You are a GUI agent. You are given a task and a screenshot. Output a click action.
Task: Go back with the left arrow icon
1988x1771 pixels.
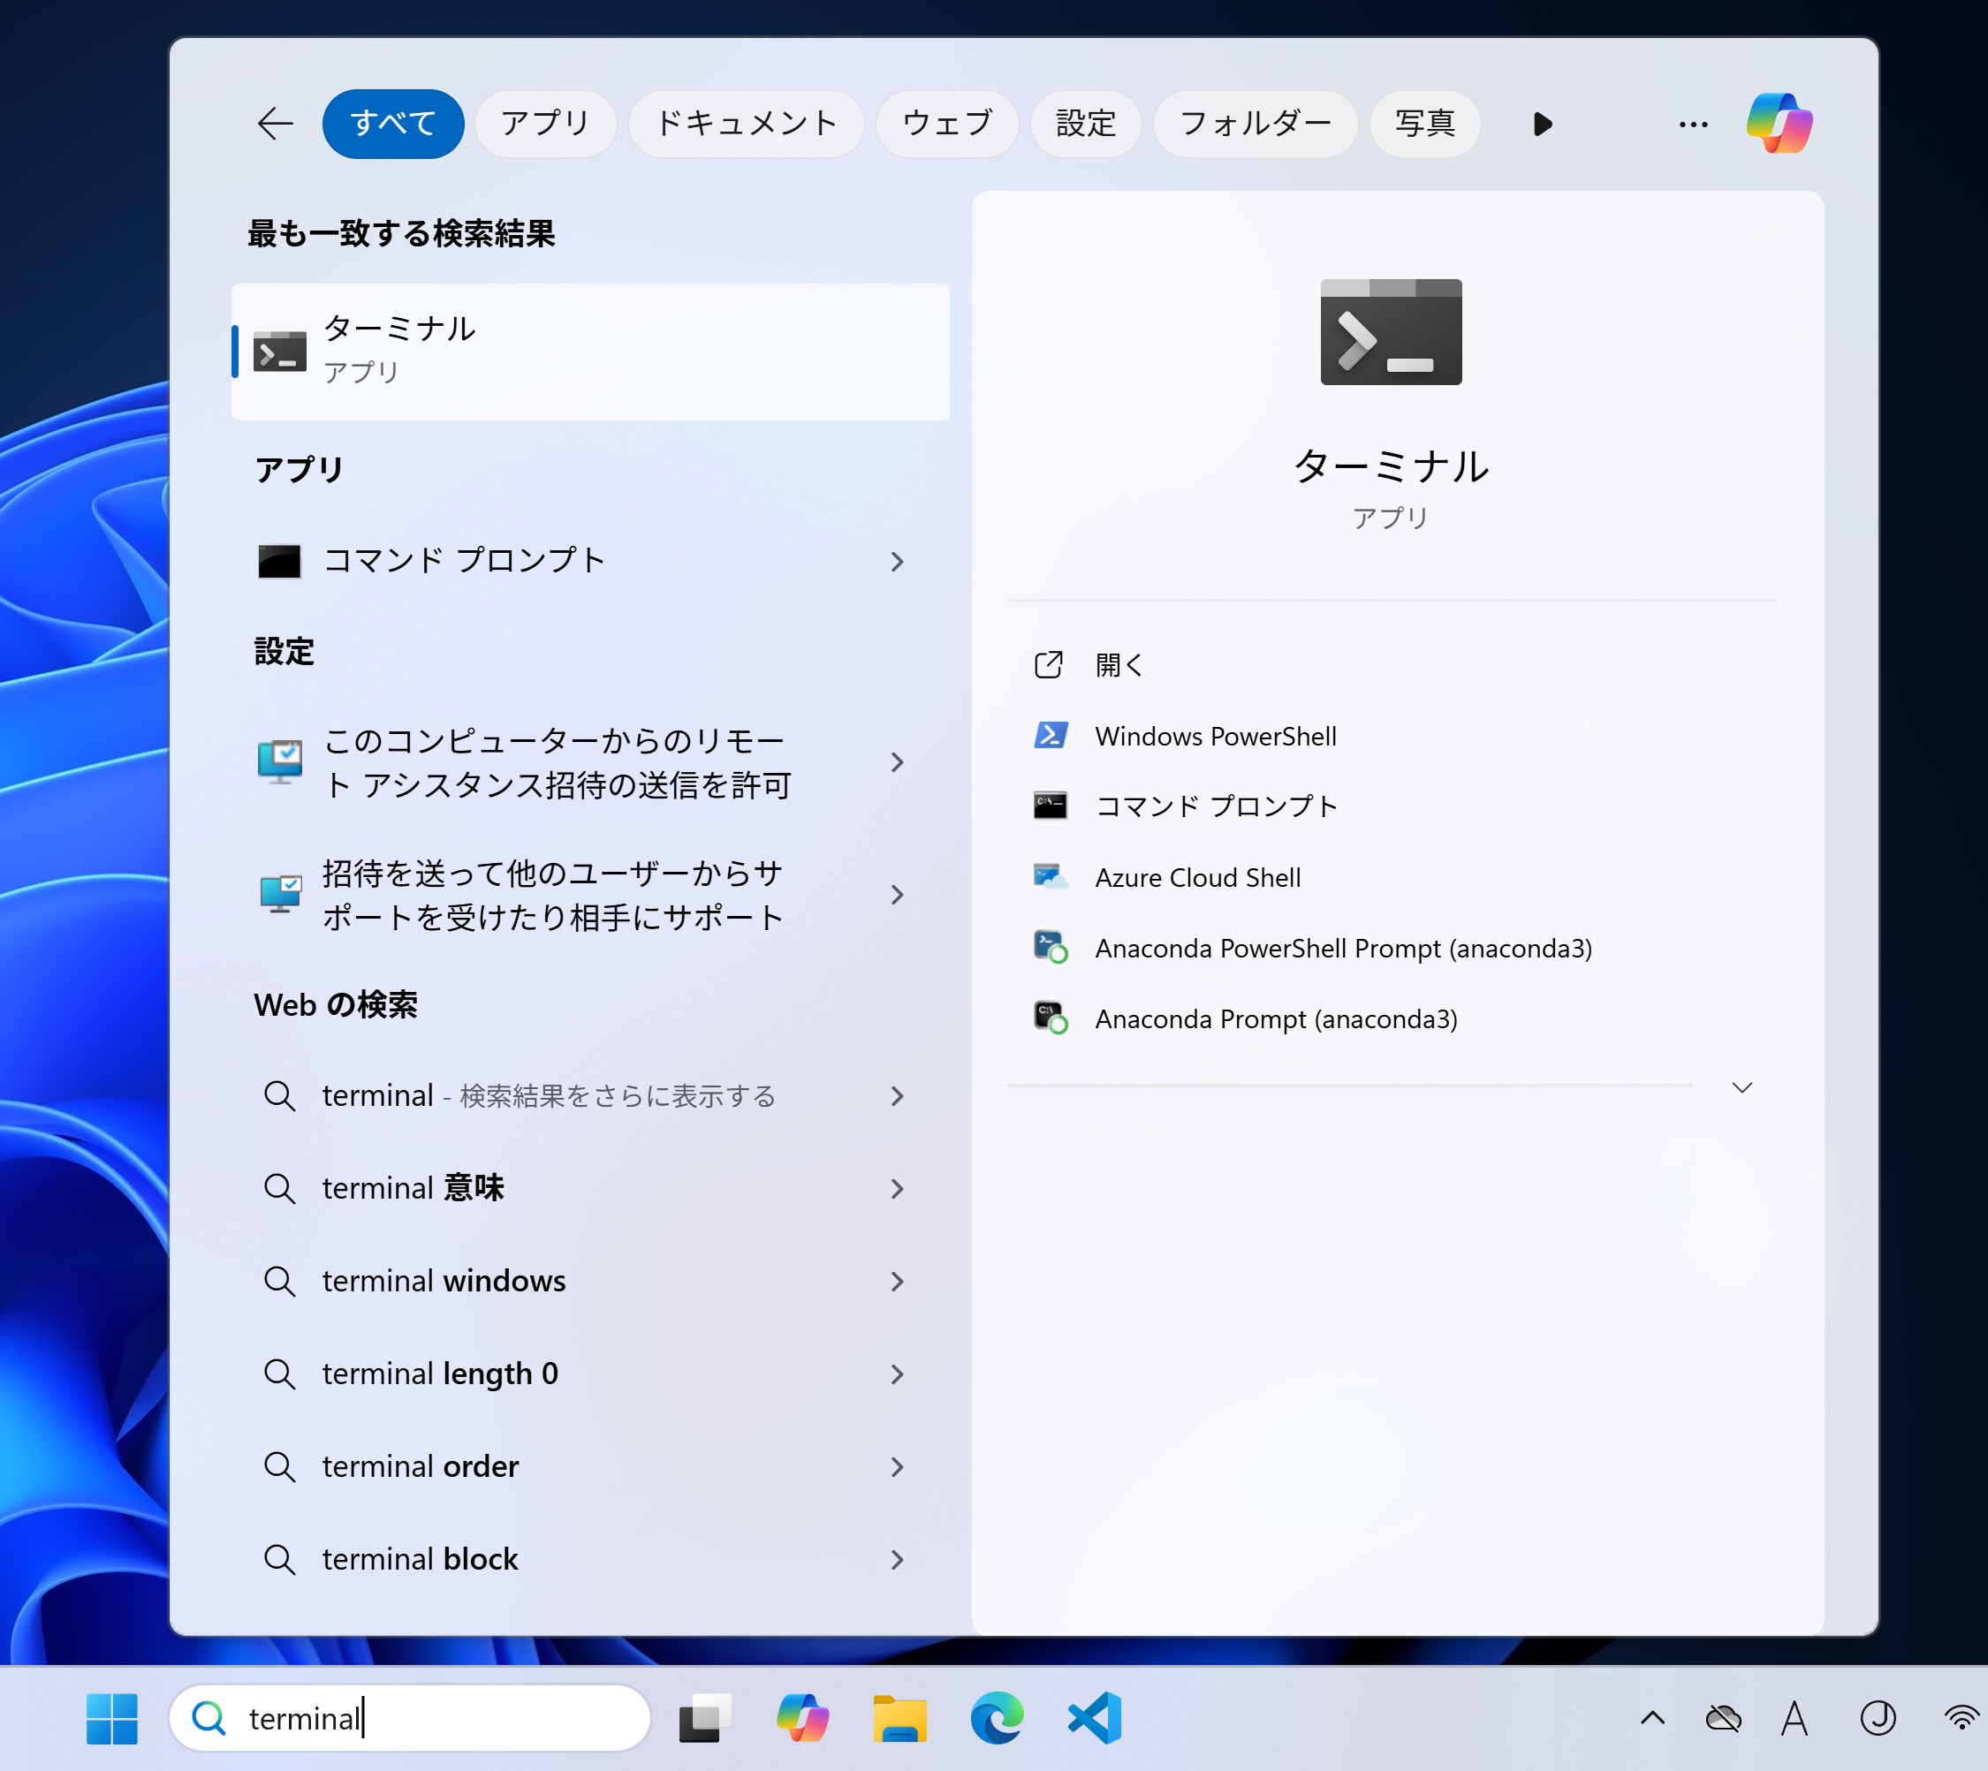(x=276, y=124)
